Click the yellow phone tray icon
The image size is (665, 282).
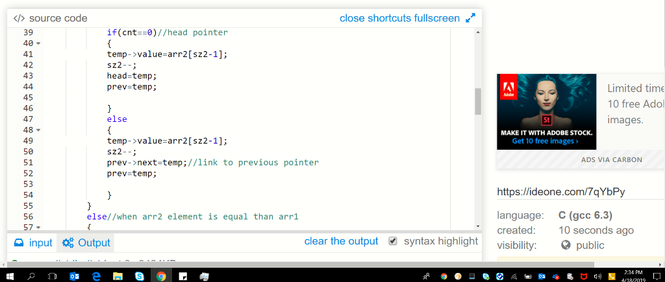point(612,277)
